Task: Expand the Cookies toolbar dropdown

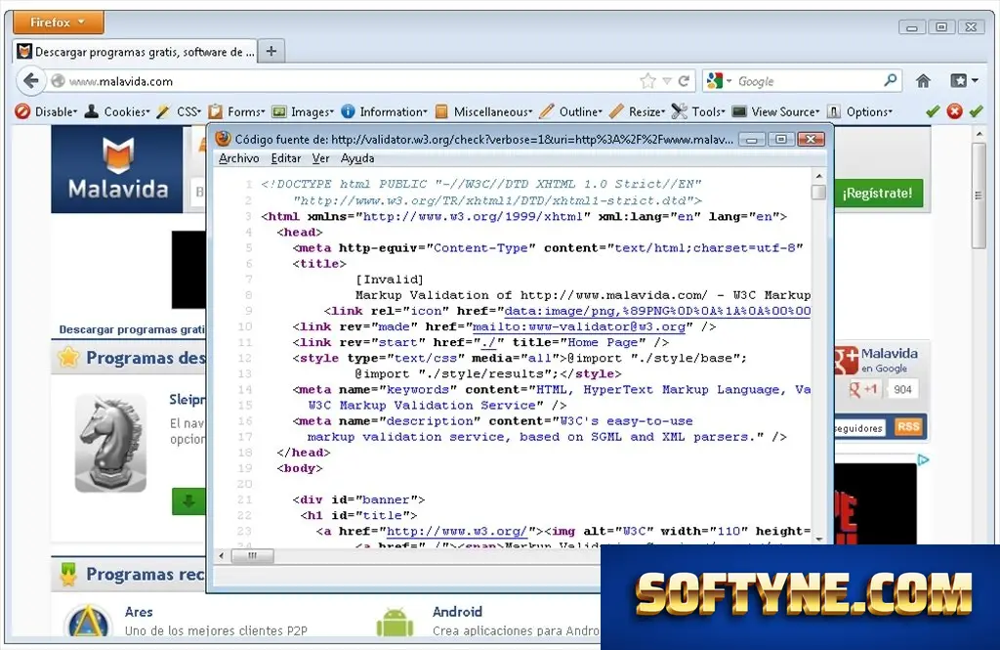Action: tap(118, 111)
